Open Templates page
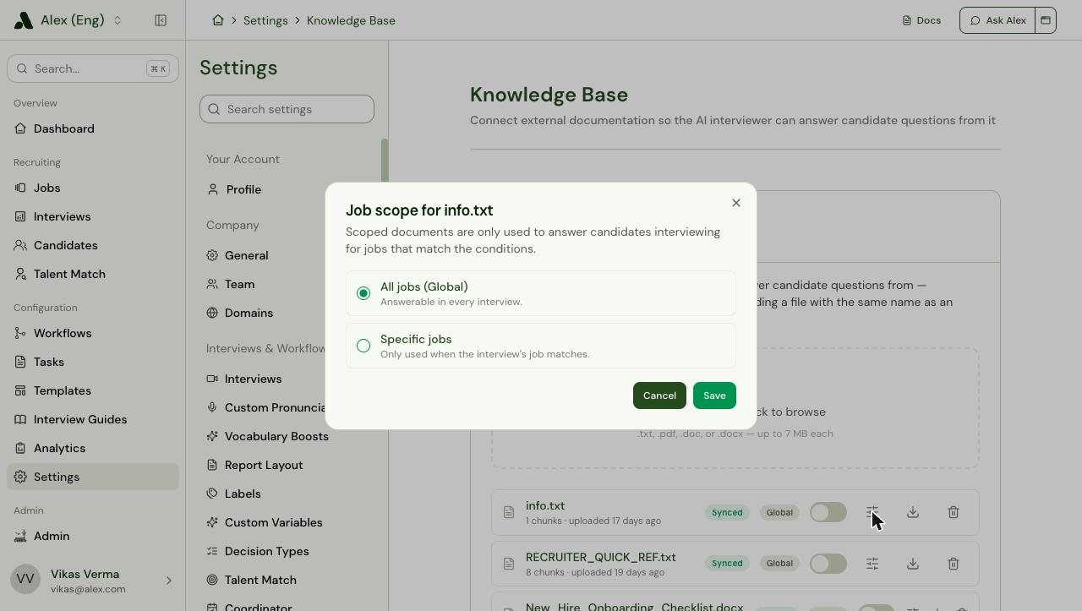 [x=93, y=390]
